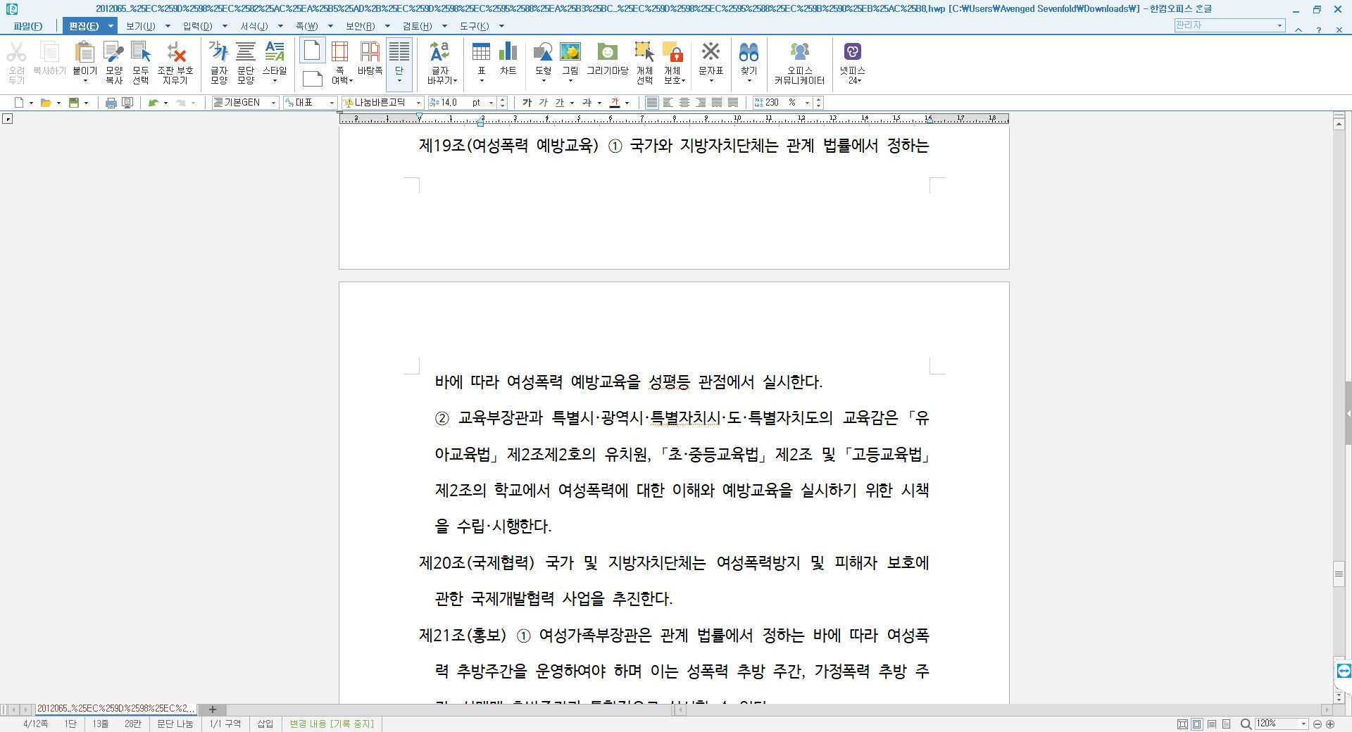This screenshot has width=1352, height=732.
Task: Click the 차트 chart icon
Action: coord(508,59)
